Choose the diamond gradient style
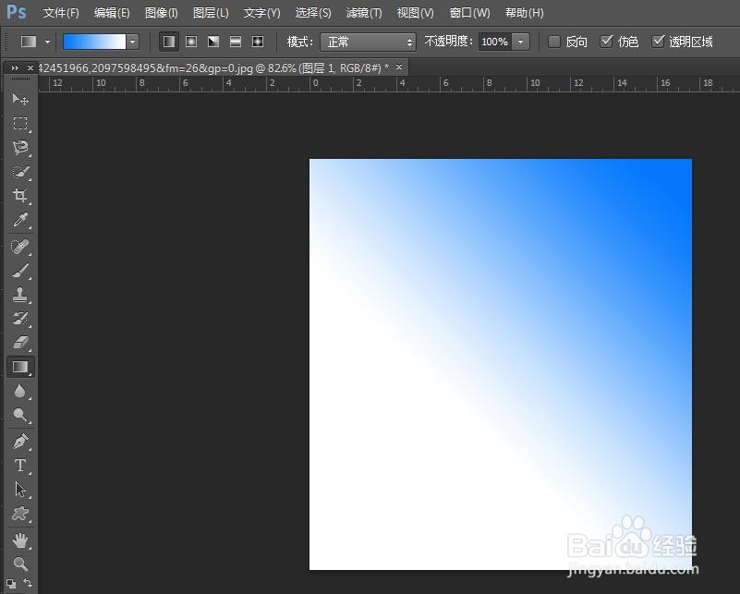Screen dimensions: 740x594 point(258,42)
